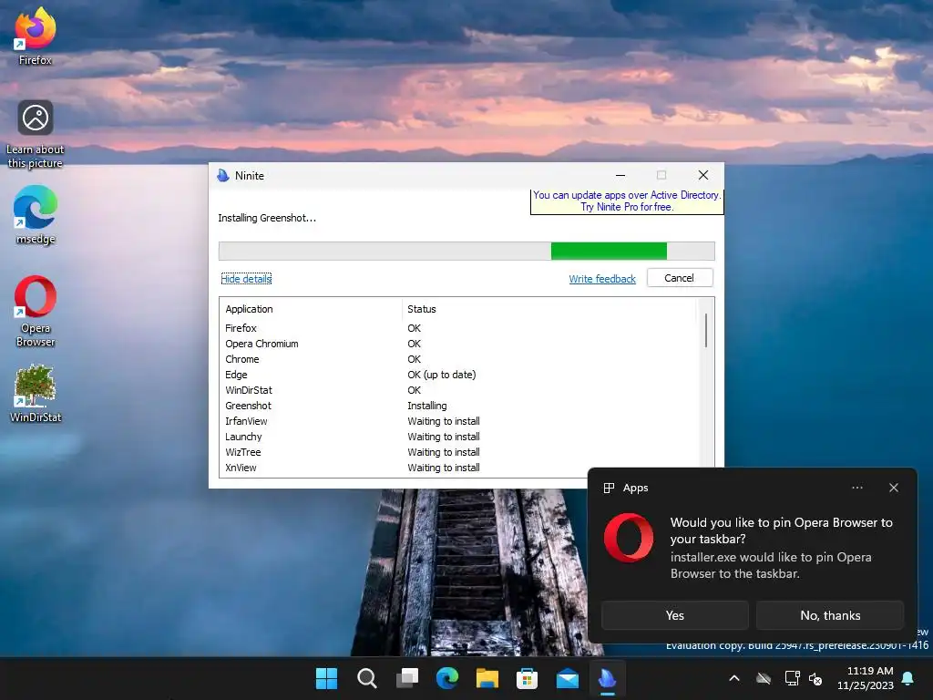This screenshot has height=700, width=933.
Task: Click the details list scrollbar
Action: [x=706, y=330]
